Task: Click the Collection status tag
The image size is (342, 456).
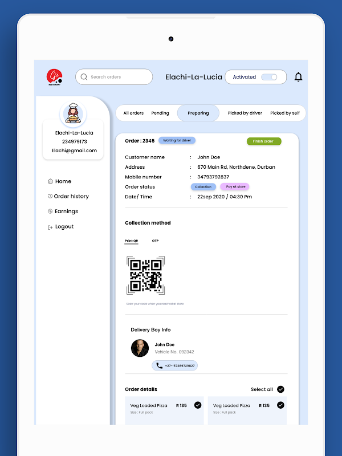Action: click(x=203, y=187)
